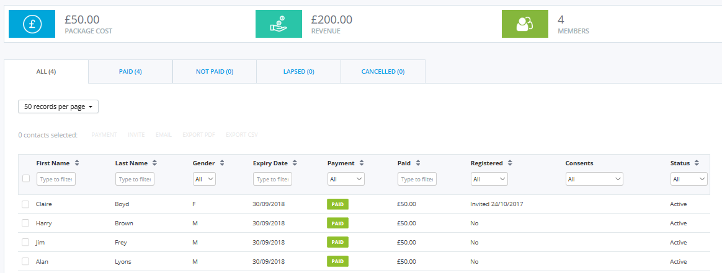This screenshot has height=273, width=722.
Task: Tick the select-all checkbox in header
Action: click(26, 179)
